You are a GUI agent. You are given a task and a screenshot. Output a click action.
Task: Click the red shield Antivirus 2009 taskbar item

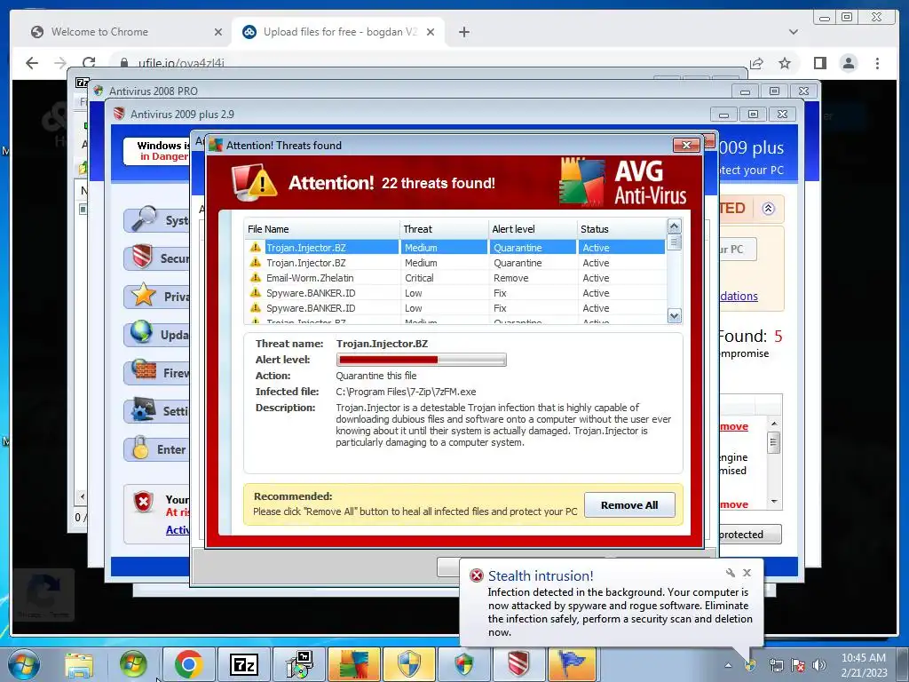518,664
